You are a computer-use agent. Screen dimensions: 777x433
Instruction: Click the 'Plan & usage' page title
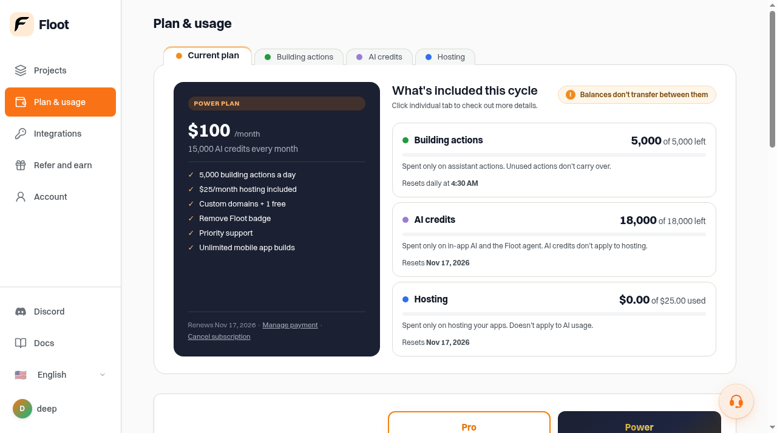(192, 24)
